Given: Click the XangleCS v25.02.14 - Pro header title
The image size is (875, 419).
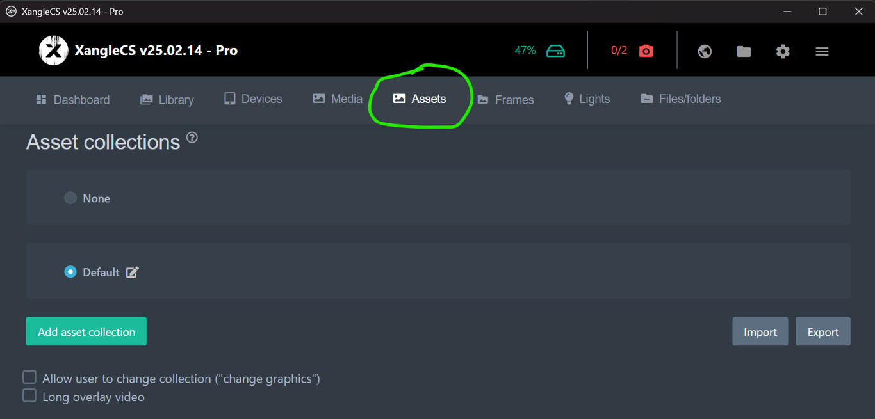Looking at the screenshot, I should point(156,51).
